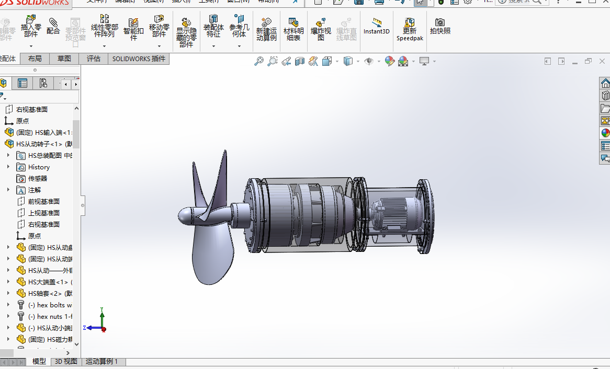Click the 拍快照 camera snapshot icon
Image resolution: width=610 pixels, height=369 pixels.
pyautogui.click(x=440, y=26)
